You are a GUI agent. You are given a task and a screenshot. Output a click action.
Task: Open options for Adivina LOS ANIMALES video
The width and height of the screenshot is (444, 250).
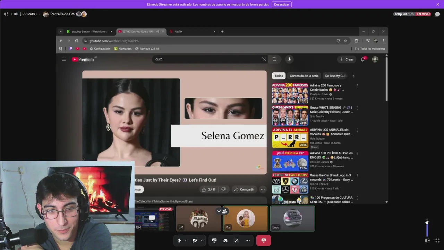tap(357, 130)
